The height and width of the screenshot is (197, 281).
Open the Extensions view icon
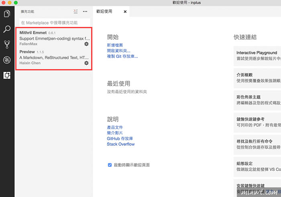click(7, 75)
